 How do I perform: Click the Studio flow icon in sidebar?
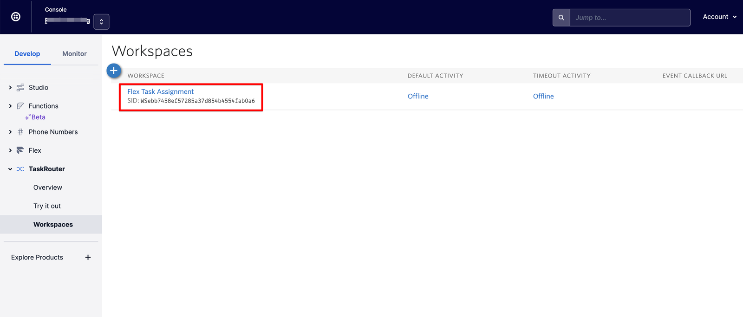pyautogui.click(x=20, y=87)
